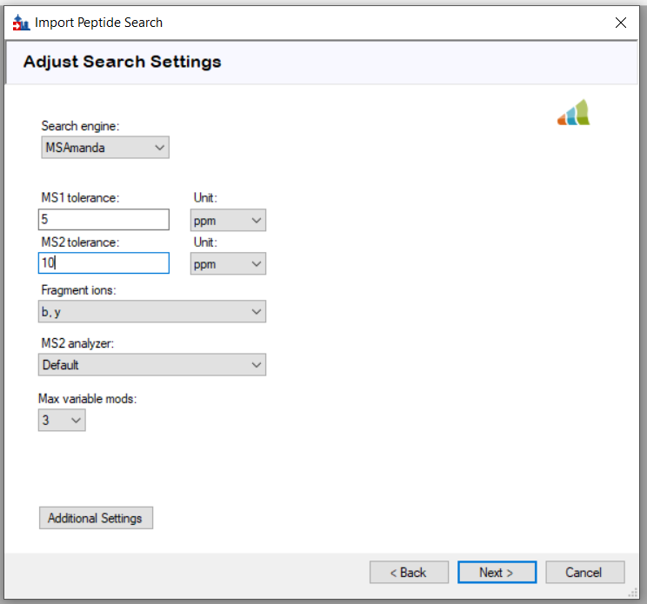Screen dimensions: 647x604
Task: Click the MS2 tolerance input field
Action: (103, 263)
